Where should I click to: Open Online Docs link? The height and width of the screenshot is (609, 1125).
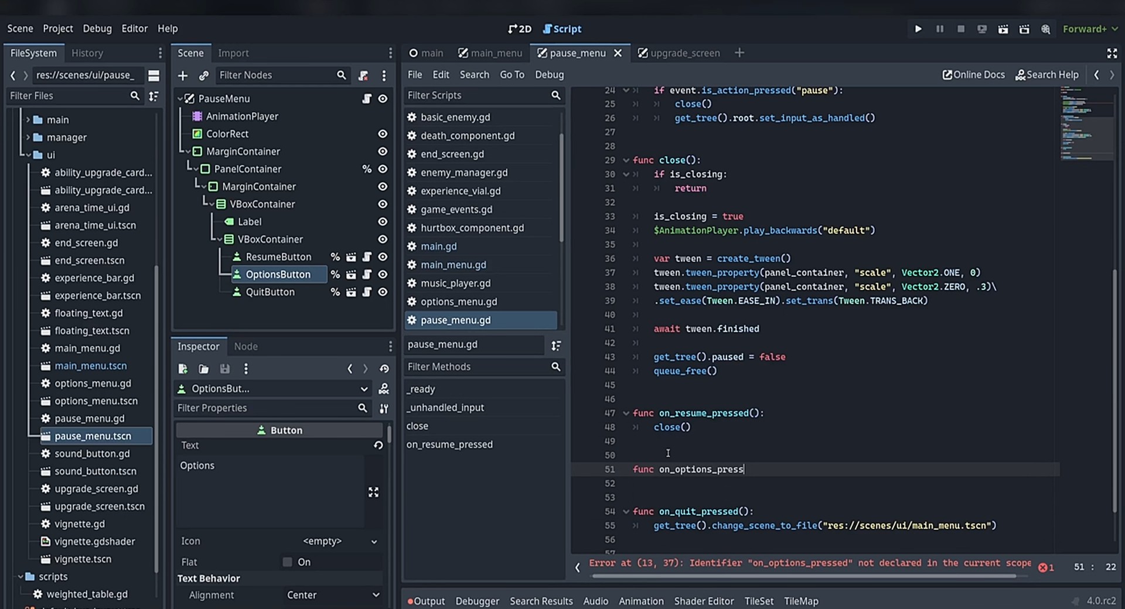click(x=973, y=75)
